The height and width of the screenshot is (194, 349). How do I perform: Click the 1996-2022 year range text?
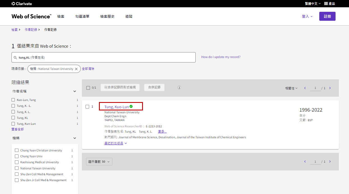311,110
